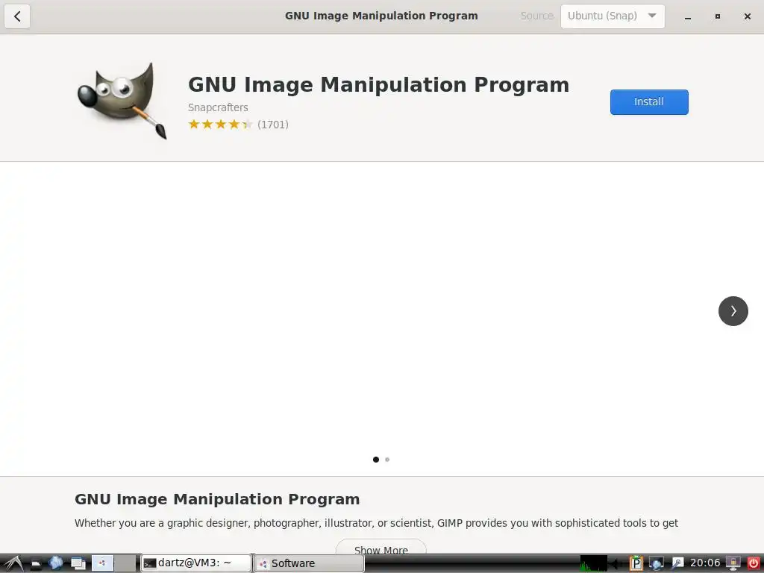Click the network connection tray icon
764x573 pixels.
657,564
